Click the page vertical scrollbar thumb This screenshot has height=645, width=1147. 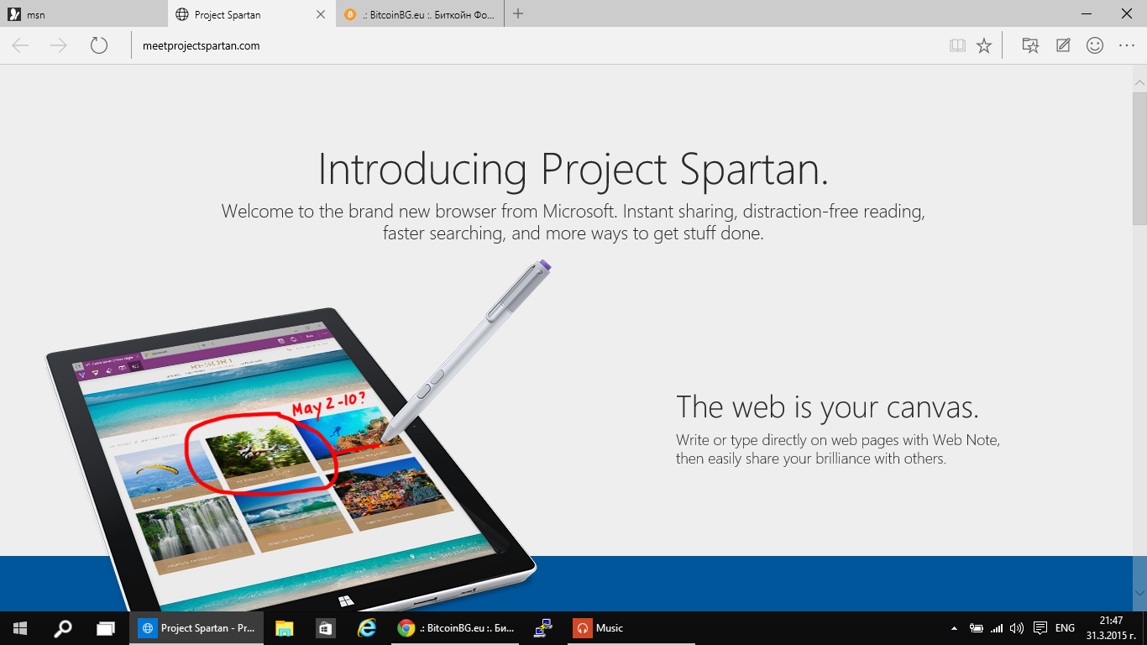pyautogui.click(x=1139, y=160)
